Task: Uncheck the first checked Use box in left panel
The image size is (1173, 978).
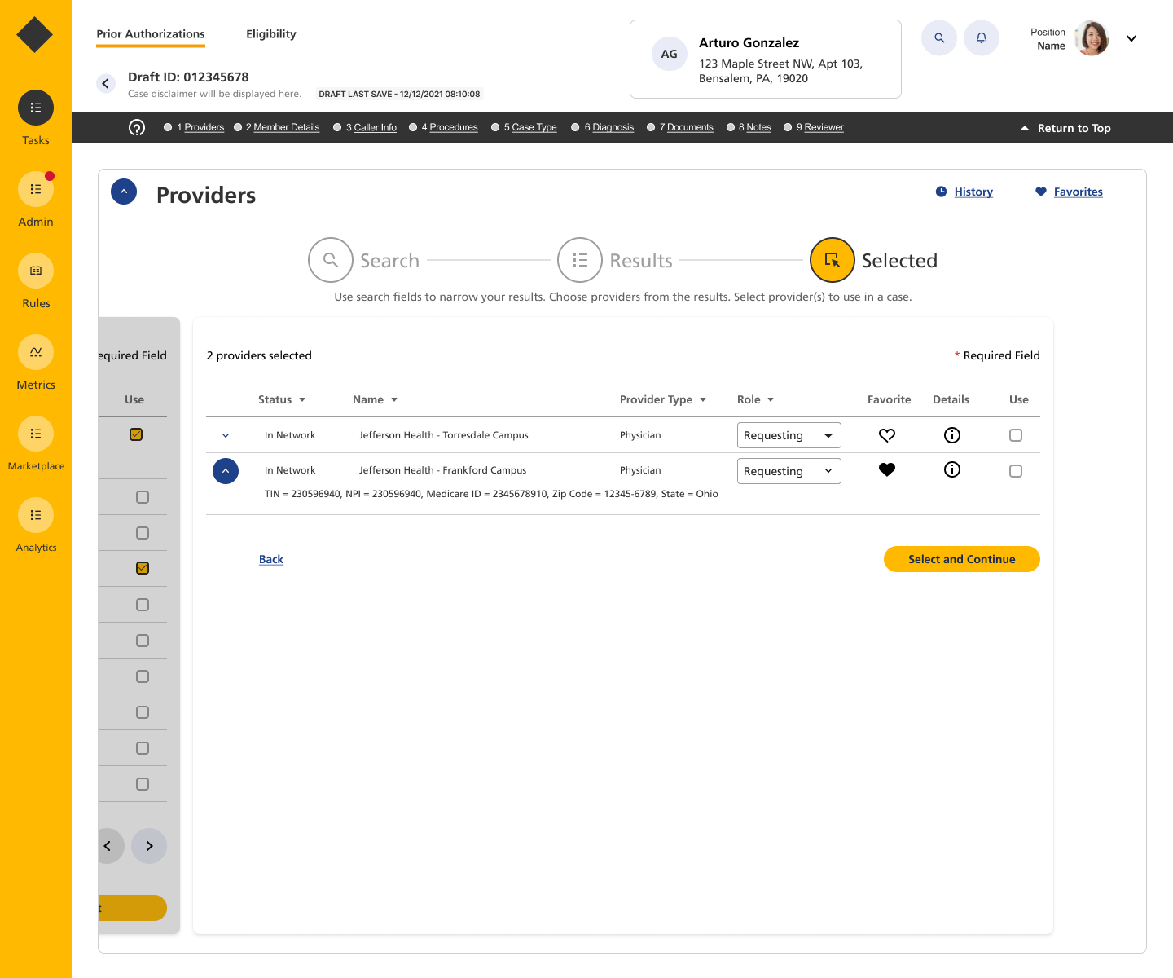Action: [136, 434]
